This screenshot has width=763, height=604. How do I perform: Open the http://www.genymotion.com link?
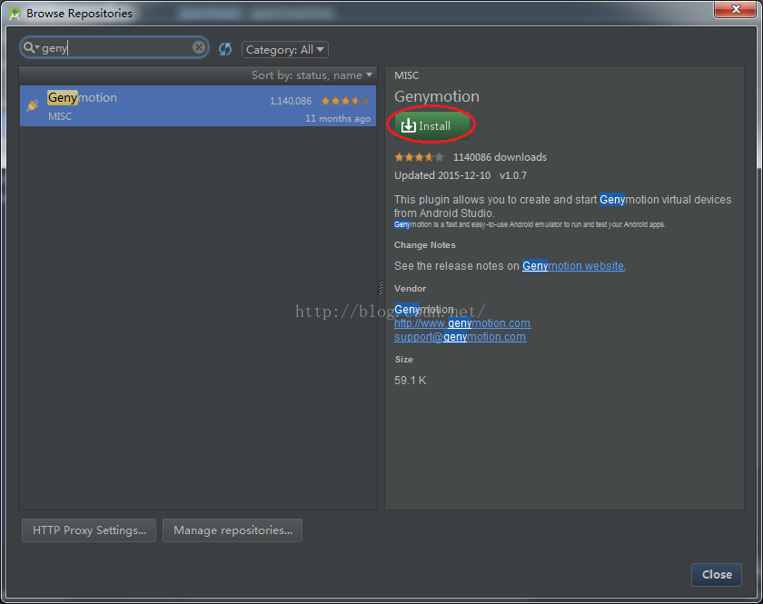point(462,323)
